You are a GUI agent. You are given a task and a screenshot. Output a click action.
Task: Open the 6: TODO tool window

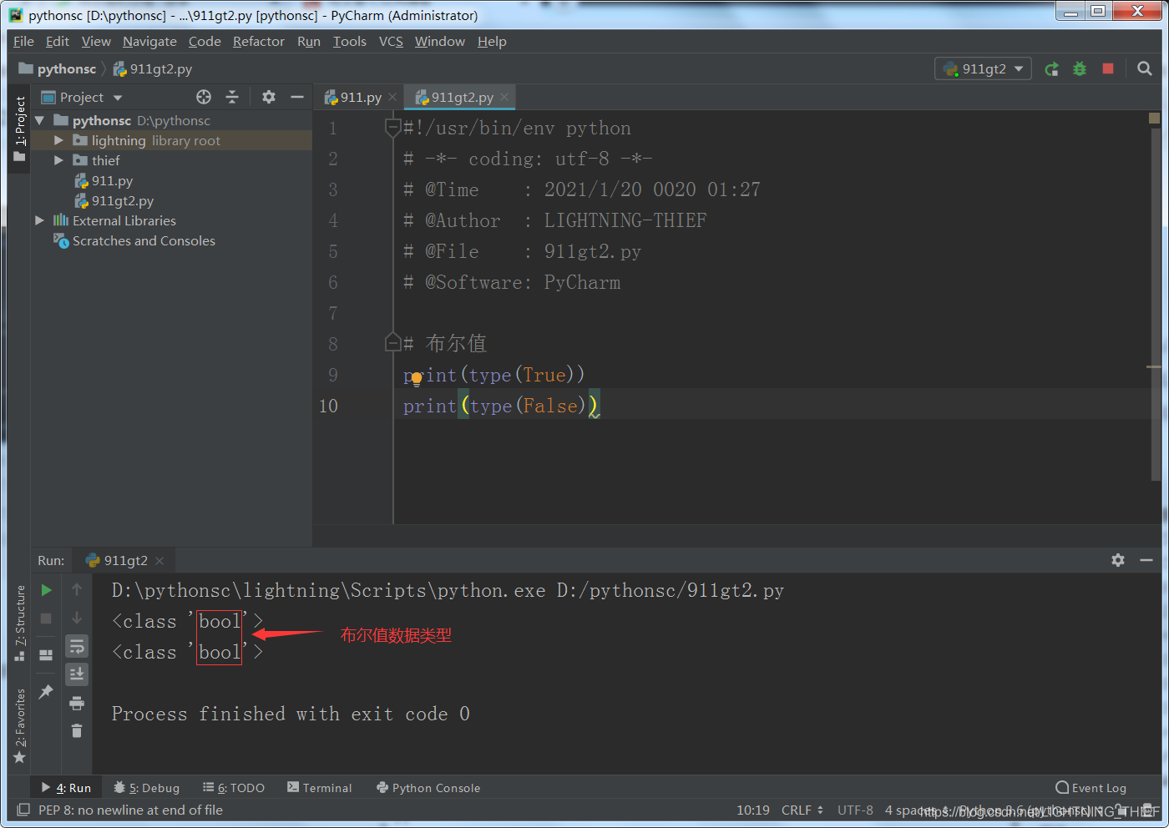click(x=234, y=787)
